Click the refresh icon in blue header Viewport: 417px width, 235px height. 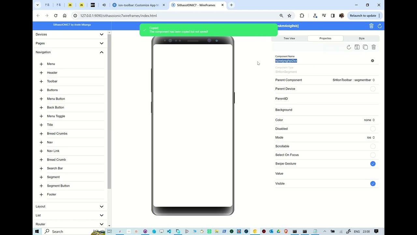point(380,26)
